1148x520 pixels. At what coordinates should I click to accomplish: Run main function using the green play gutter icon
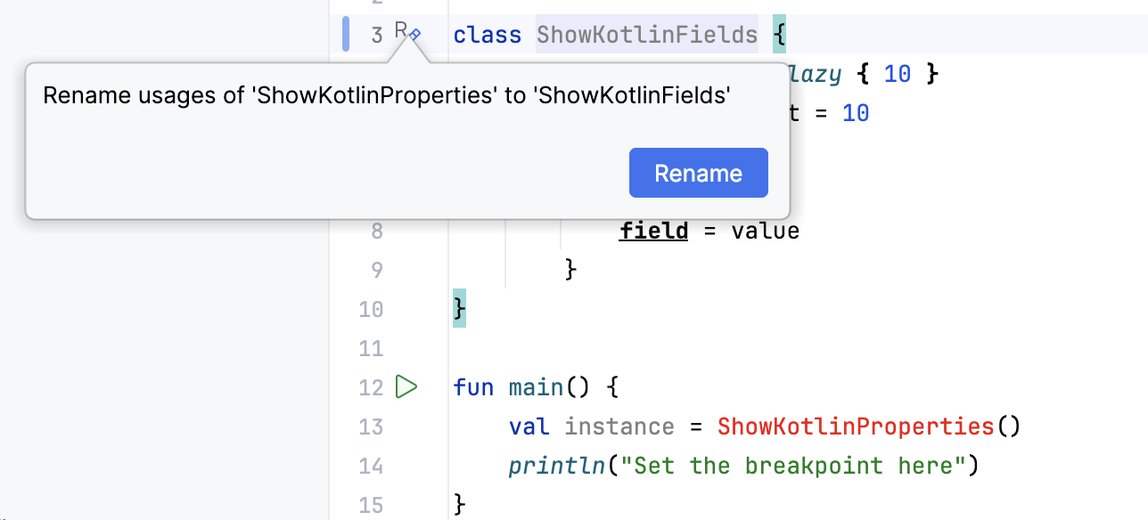408,387
